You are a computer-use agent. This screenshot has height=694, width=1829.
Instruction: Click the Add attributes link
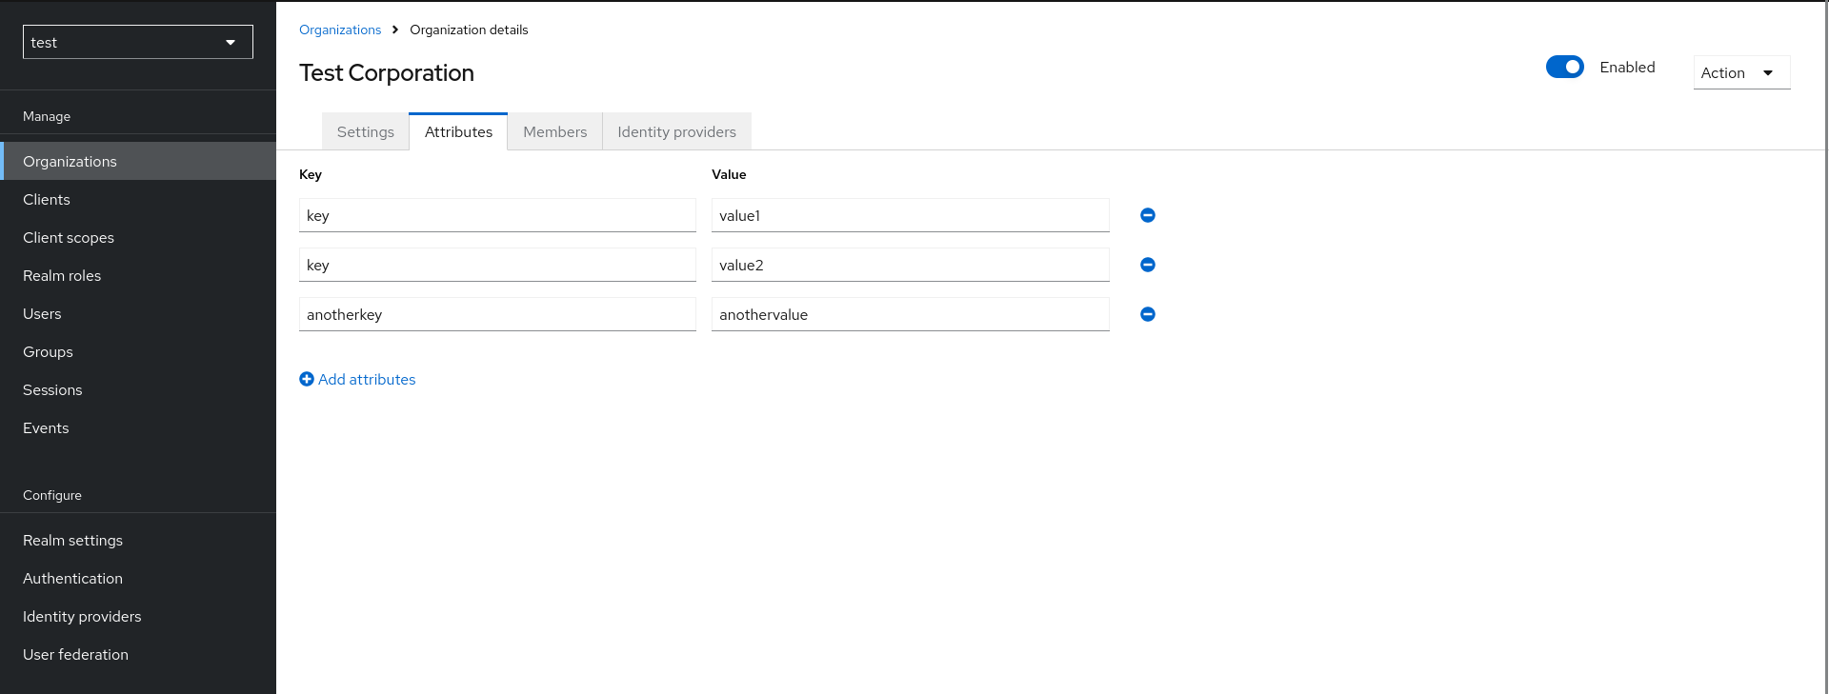point(367,379)
